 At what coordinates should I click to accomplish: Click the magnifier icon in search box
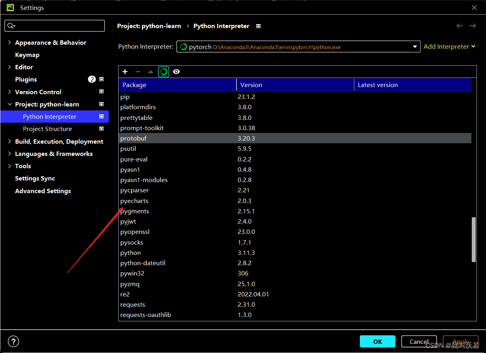(x=11, y=26)
